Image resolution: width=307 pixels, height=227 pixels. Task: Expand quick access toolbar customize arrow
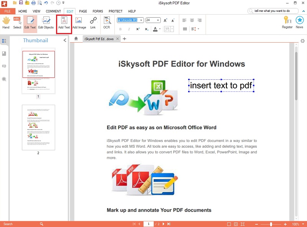[63, 3]
